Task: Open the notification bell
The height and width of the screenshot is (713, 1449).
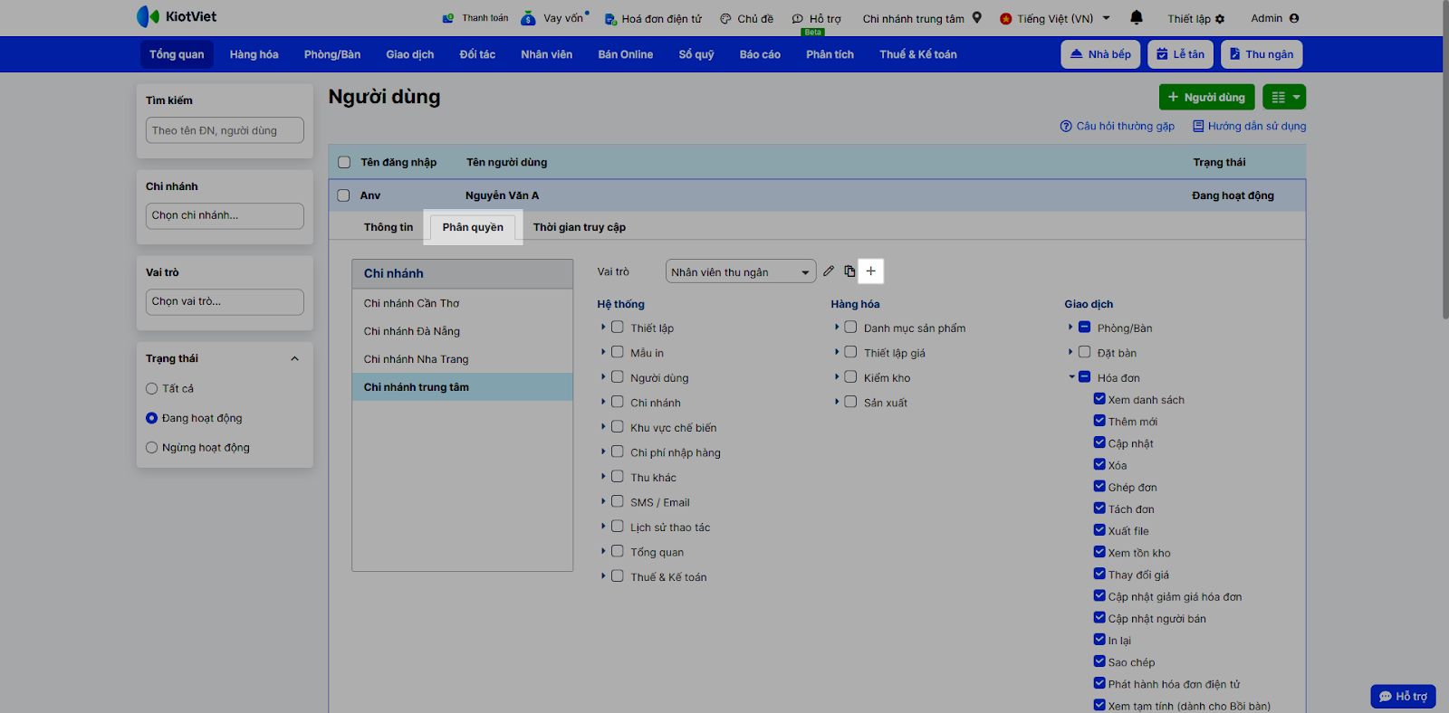Action: tap(1137, 18)
